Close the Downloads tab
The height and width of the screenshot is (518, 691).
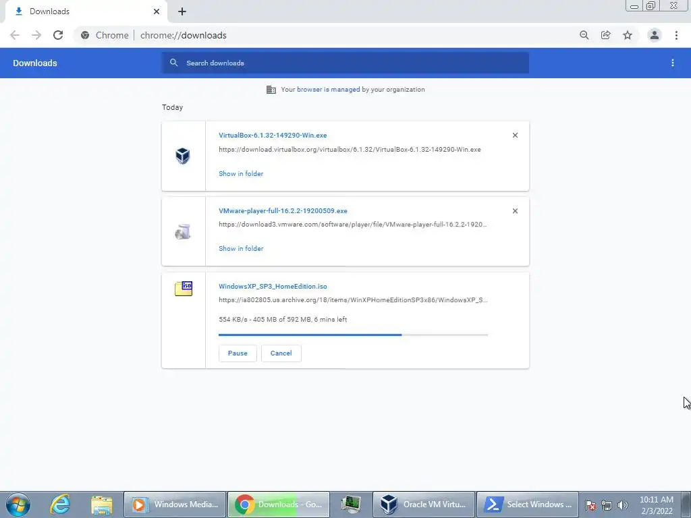[157, 11]
